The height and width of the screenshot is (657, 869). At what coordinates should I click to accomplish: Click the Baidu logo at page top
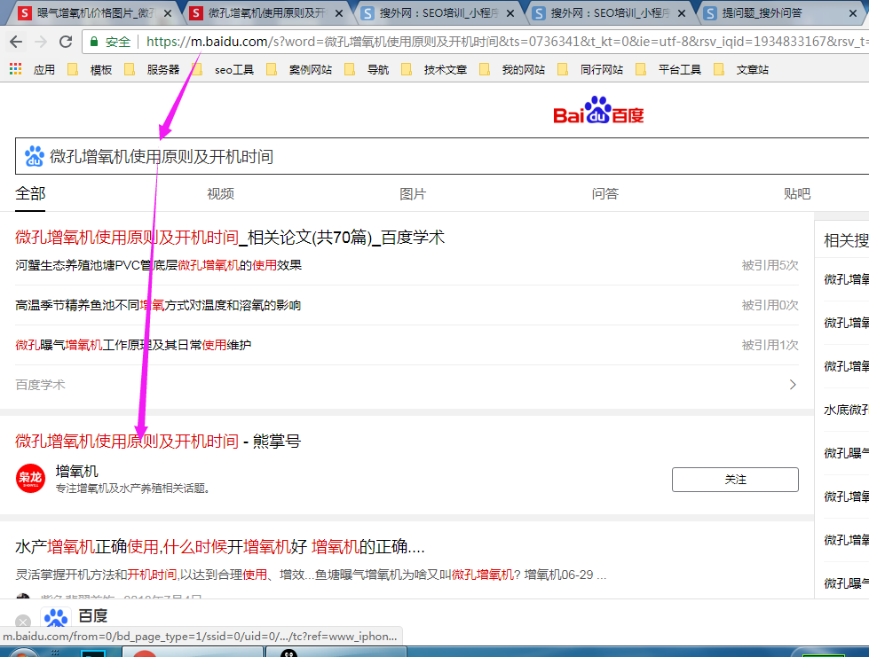tap(598, 112)
